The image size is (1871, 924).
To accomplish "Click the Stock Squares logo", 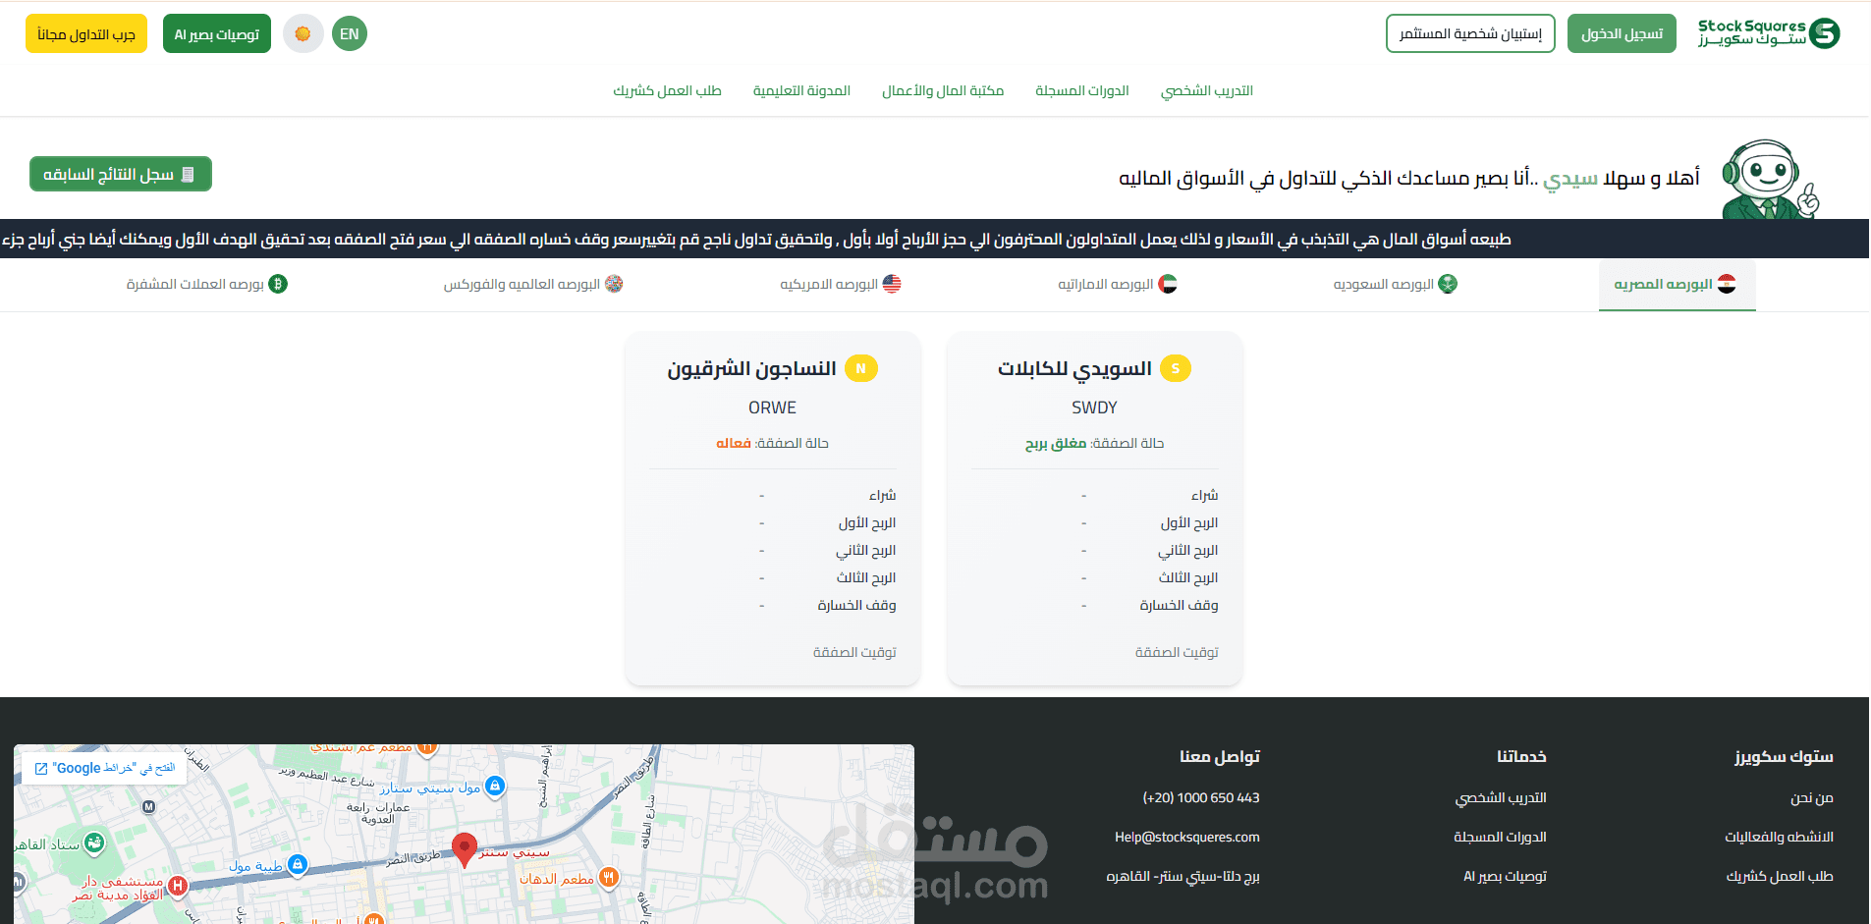I will pos(1768,33).
